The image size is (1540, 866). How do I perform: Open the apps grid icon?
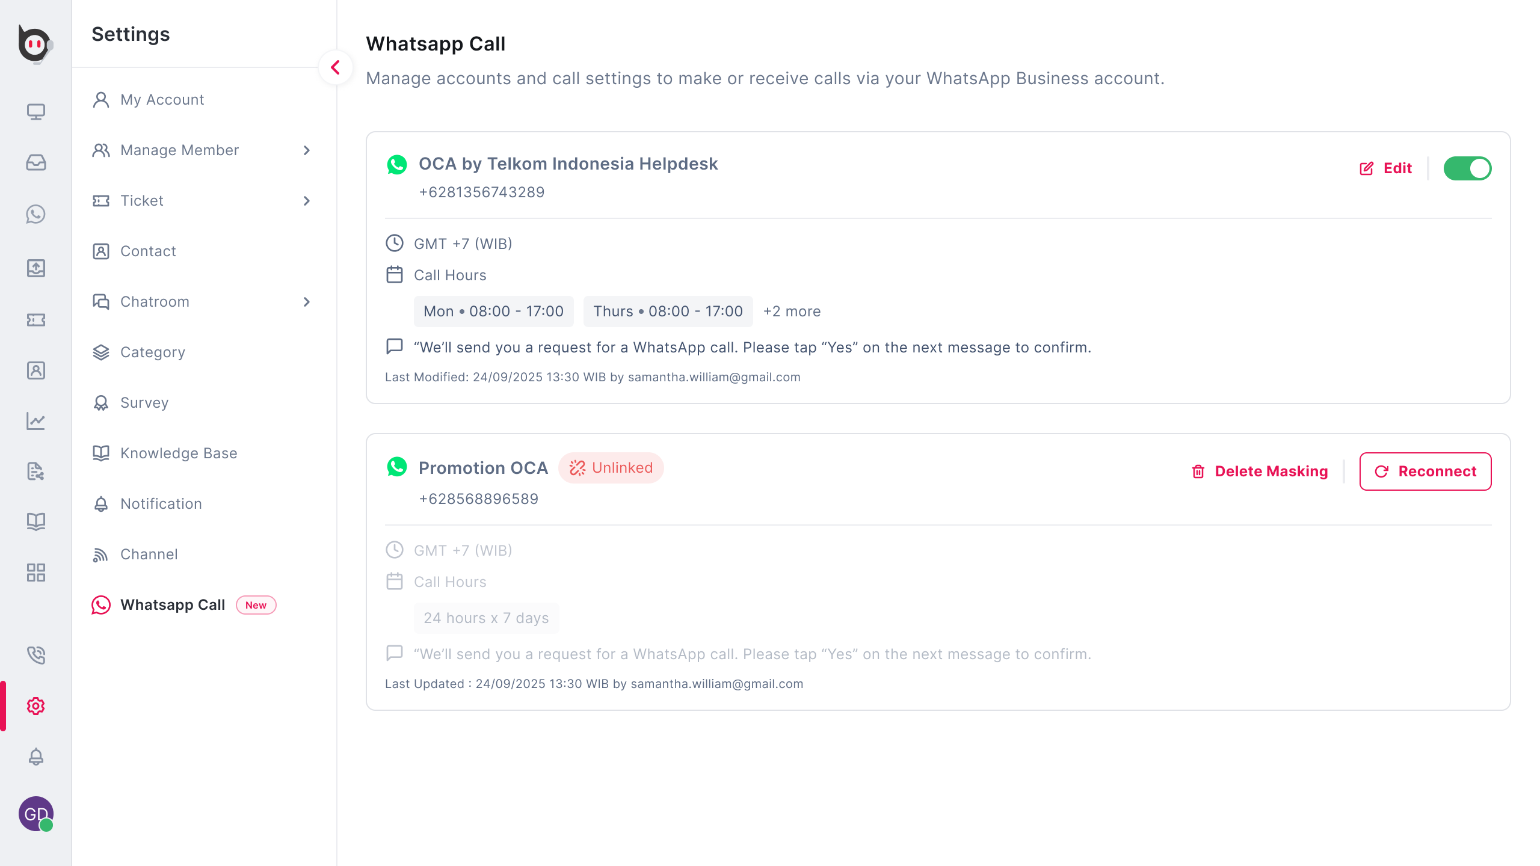tap(36, 573)
